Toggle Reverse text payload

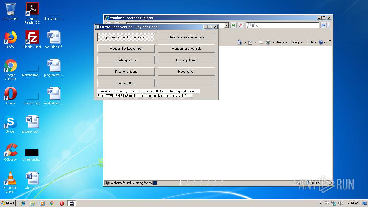(x=187, y=72)
